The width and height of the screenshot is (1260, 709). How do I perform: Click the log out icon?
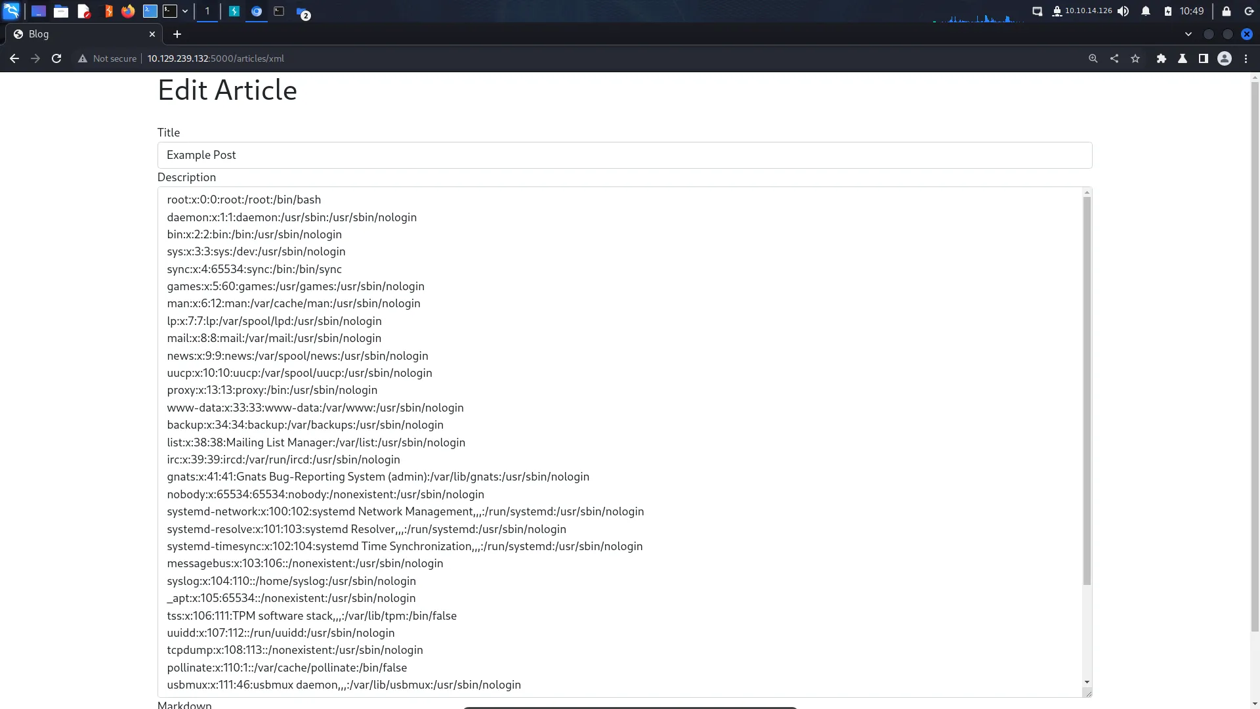tap(1249, 11)
